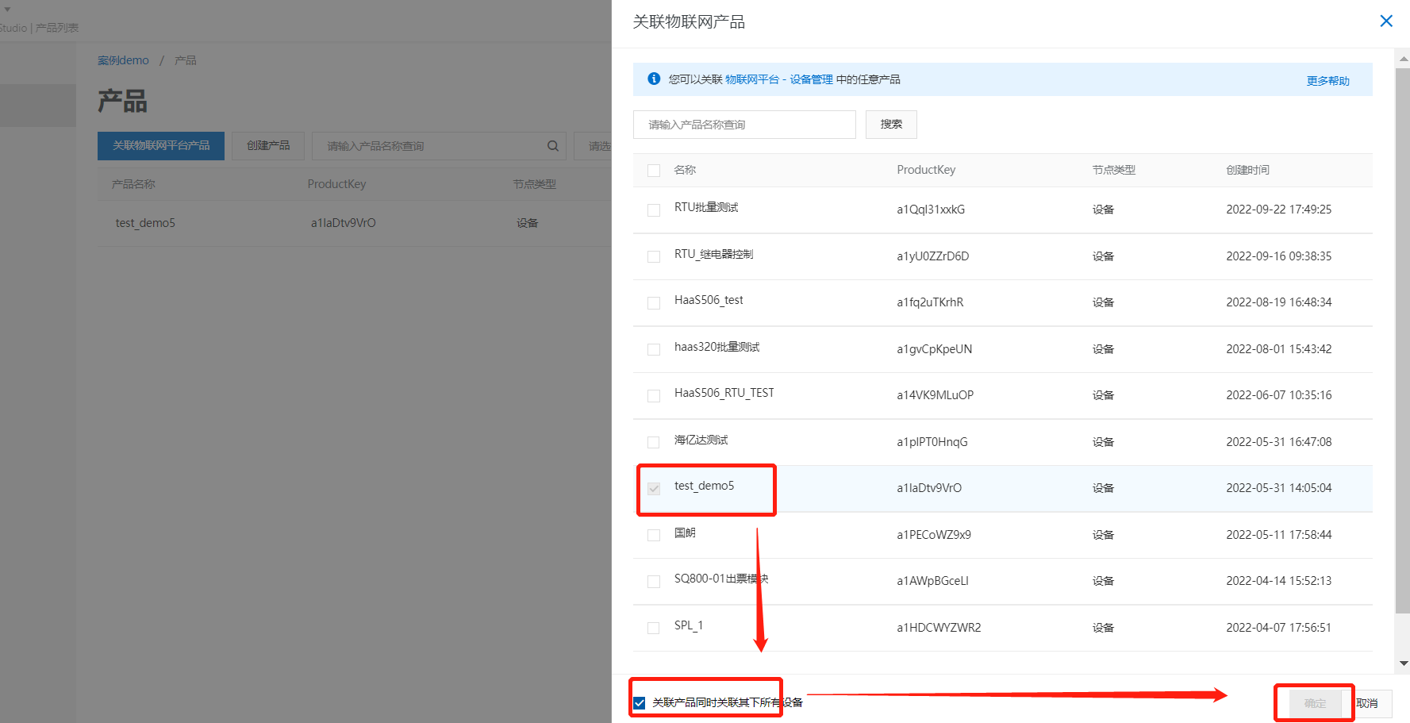Open 物联网平台 - 设备管理 link
Screen dimensions: 1410x723
point(779,79)
